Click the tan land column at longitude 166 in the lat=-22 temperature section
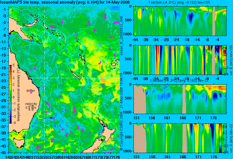This screenshot has height=159, width=233. pos(184,99)
